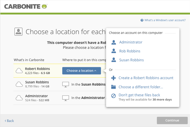190x127 pixels.
Task: Click the Robert Robbins row name
Action: pyautogui.click(x=37, y=69)
